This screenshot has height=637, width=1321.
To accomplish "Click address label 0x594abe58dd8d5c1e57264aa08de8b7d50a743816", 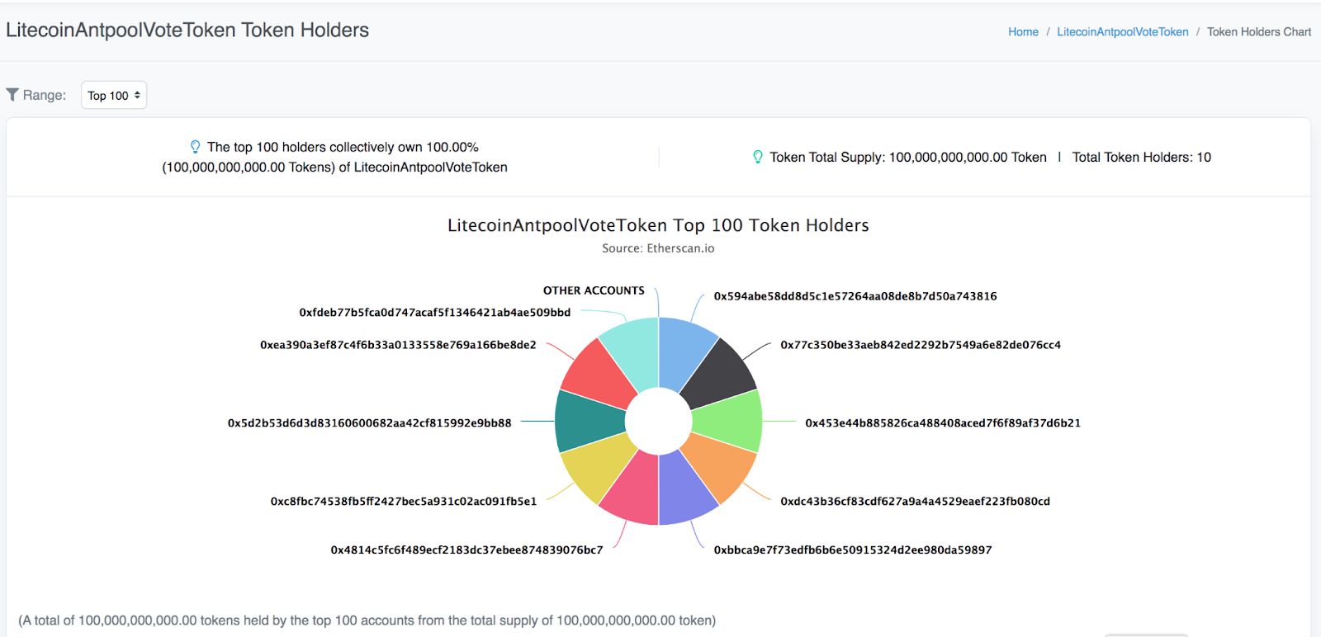I will 855,296.
